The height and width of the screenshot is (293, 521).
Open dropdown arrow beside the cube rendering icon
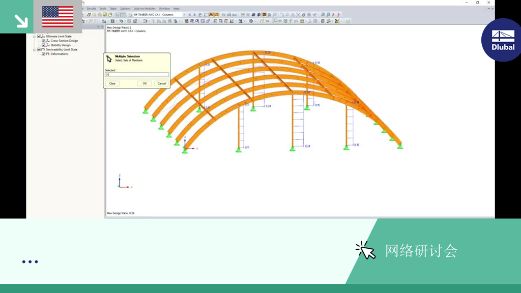[x=255, y=21]
